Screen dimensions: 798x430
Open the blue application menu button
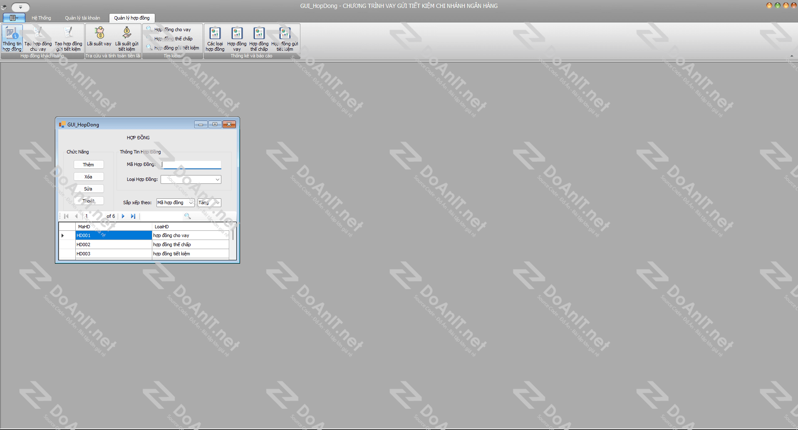click(14, 18)
